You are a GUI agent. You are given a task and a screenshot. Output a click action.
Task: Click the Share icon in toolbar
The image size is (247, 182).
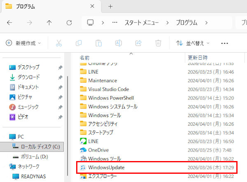(x=138, y=43)
